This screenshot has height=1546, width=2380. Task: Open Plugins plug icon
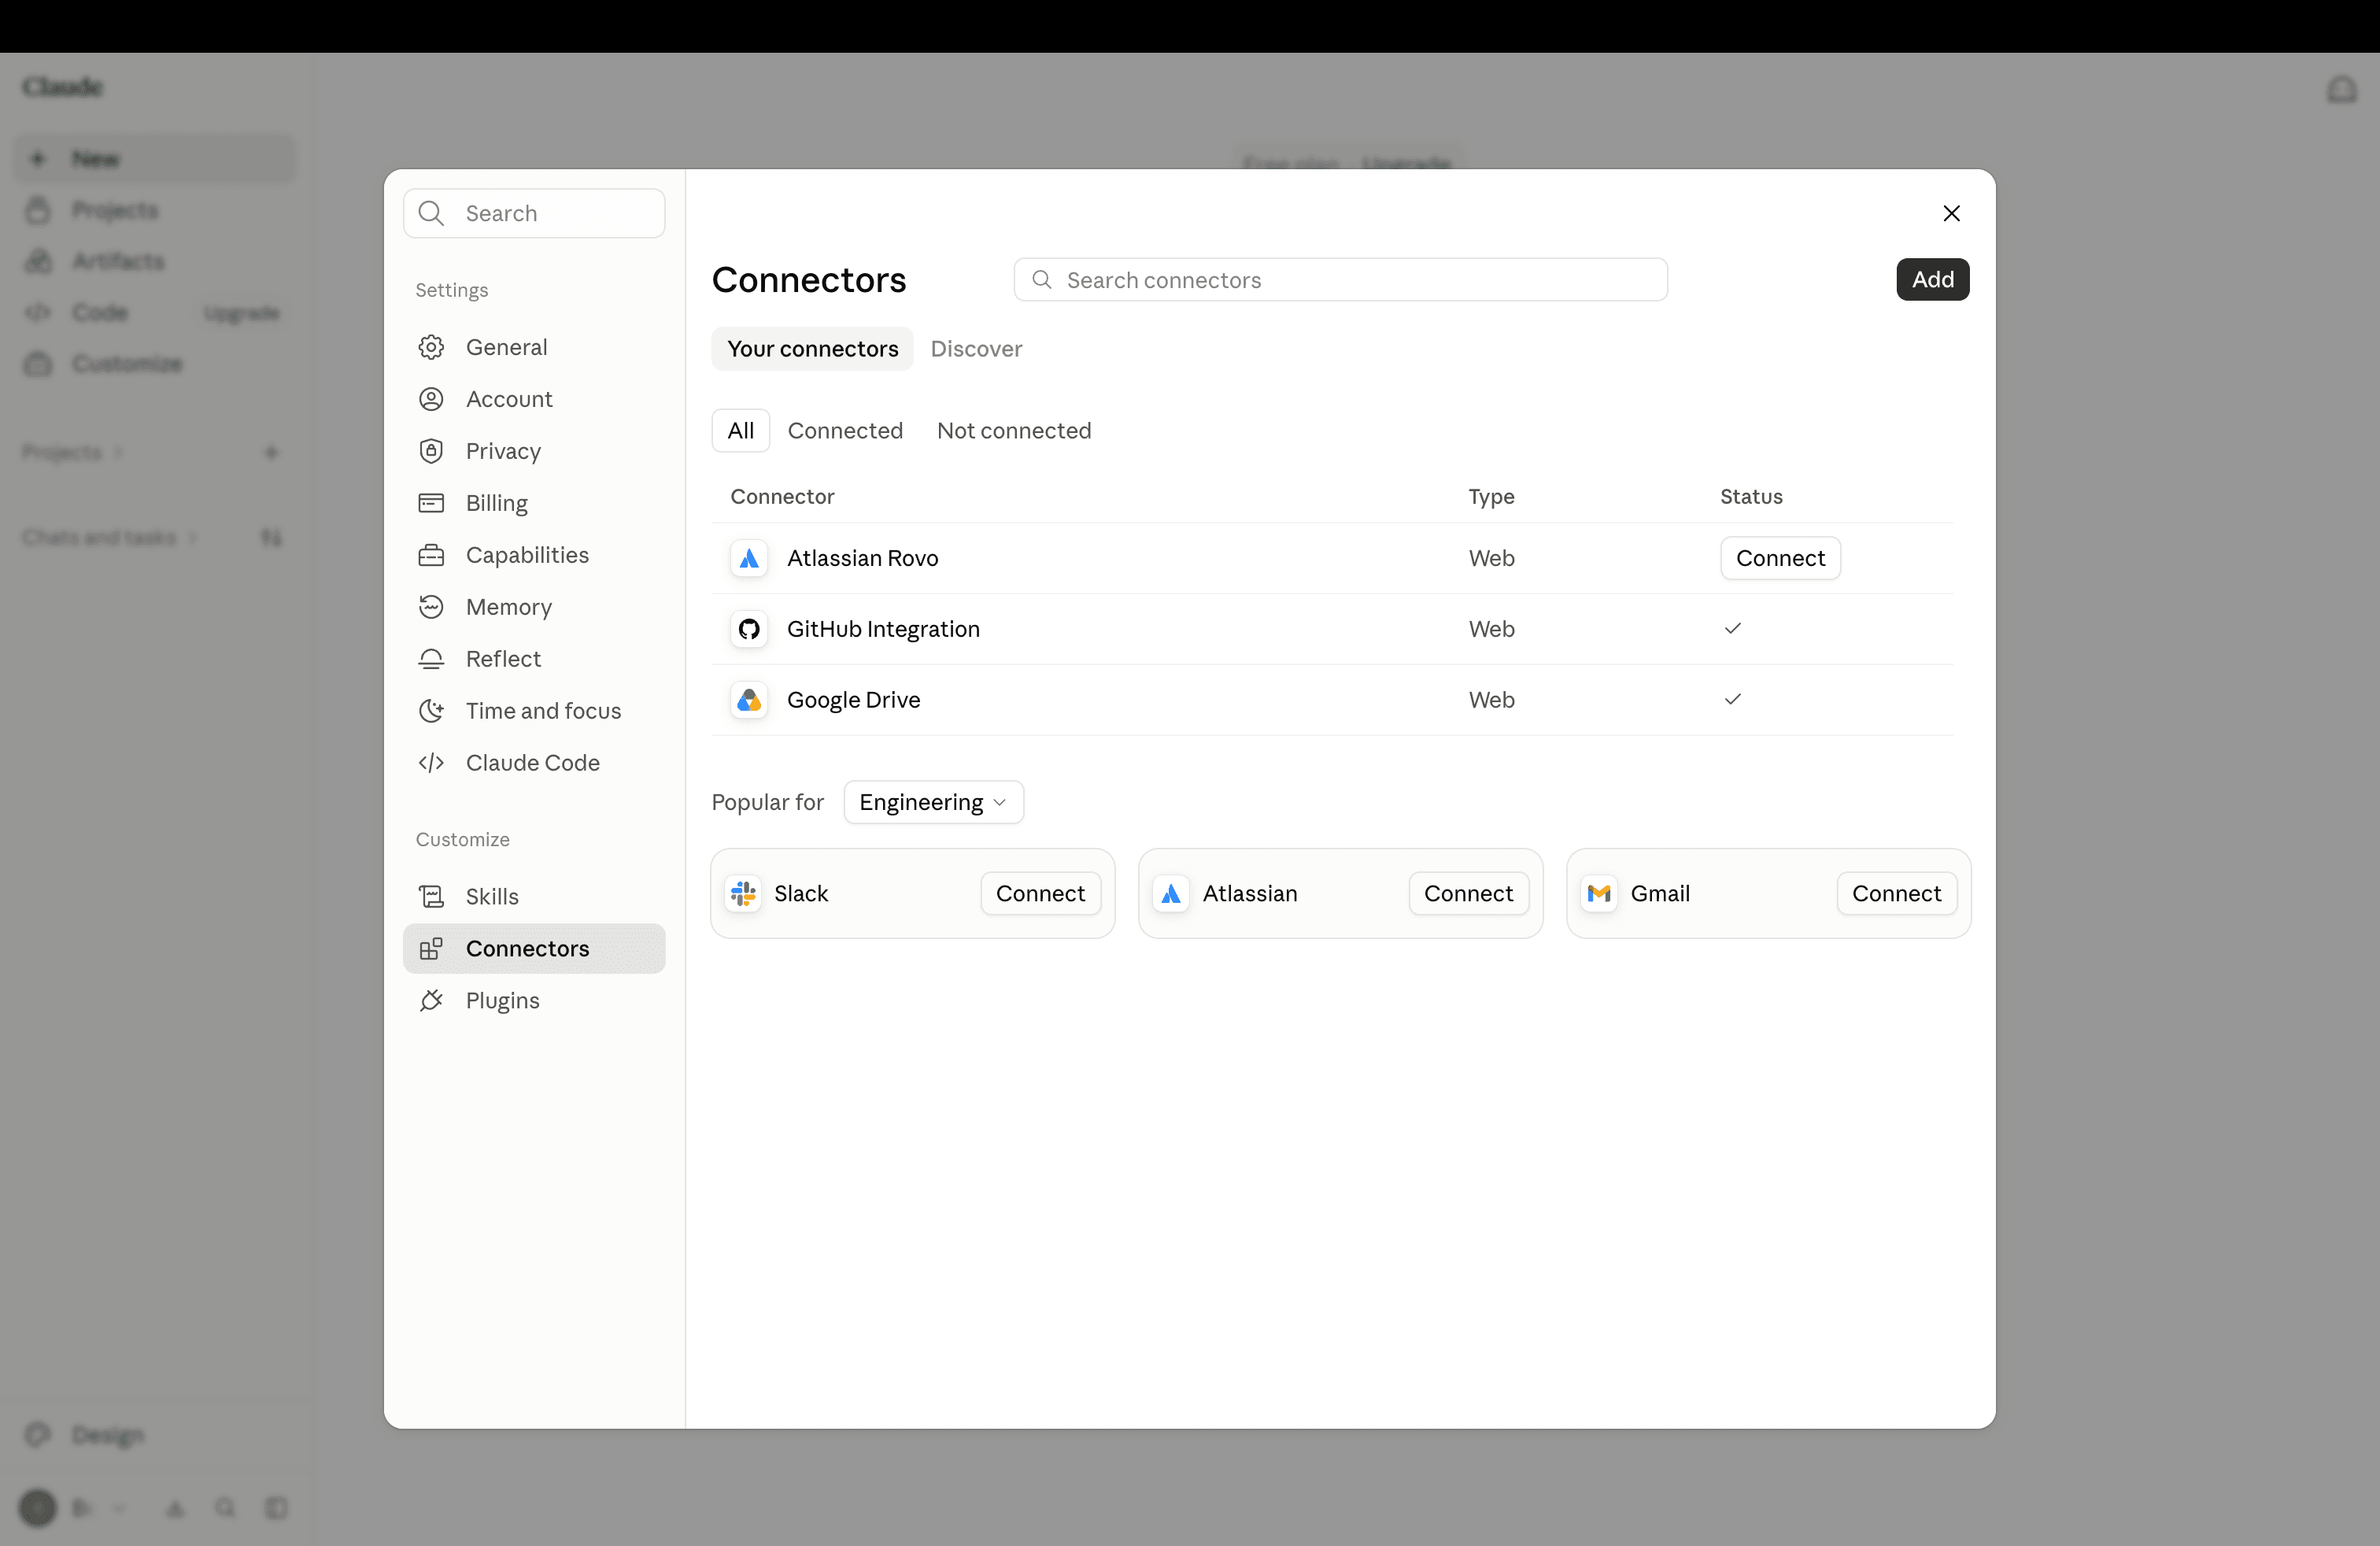431,1001
